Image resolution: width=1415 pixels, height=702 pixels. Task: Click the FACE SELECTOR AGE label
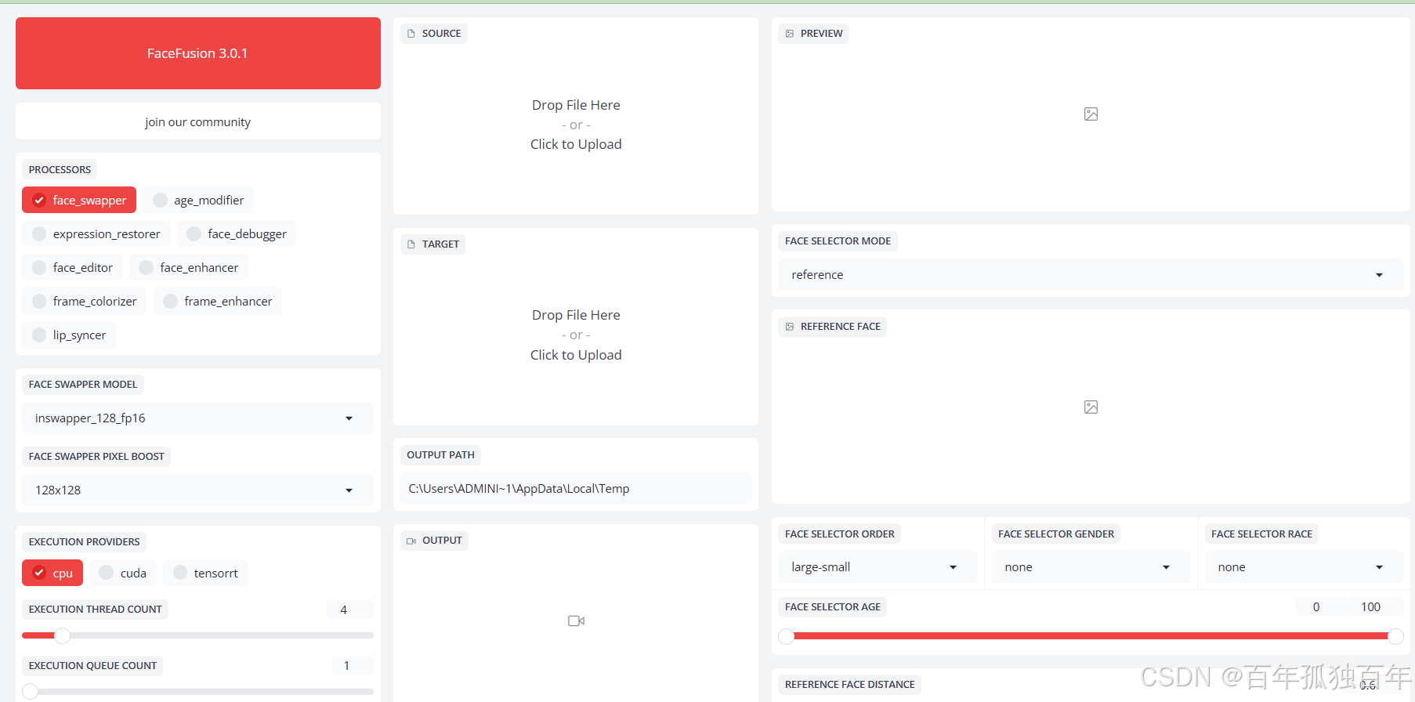832,607
